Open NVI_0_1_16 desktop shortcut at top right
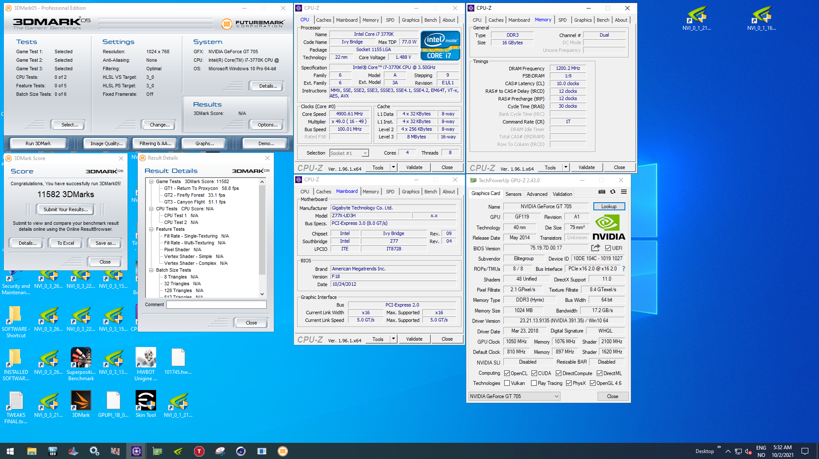This screenshot has width=819, height=459. pos(762,18)
